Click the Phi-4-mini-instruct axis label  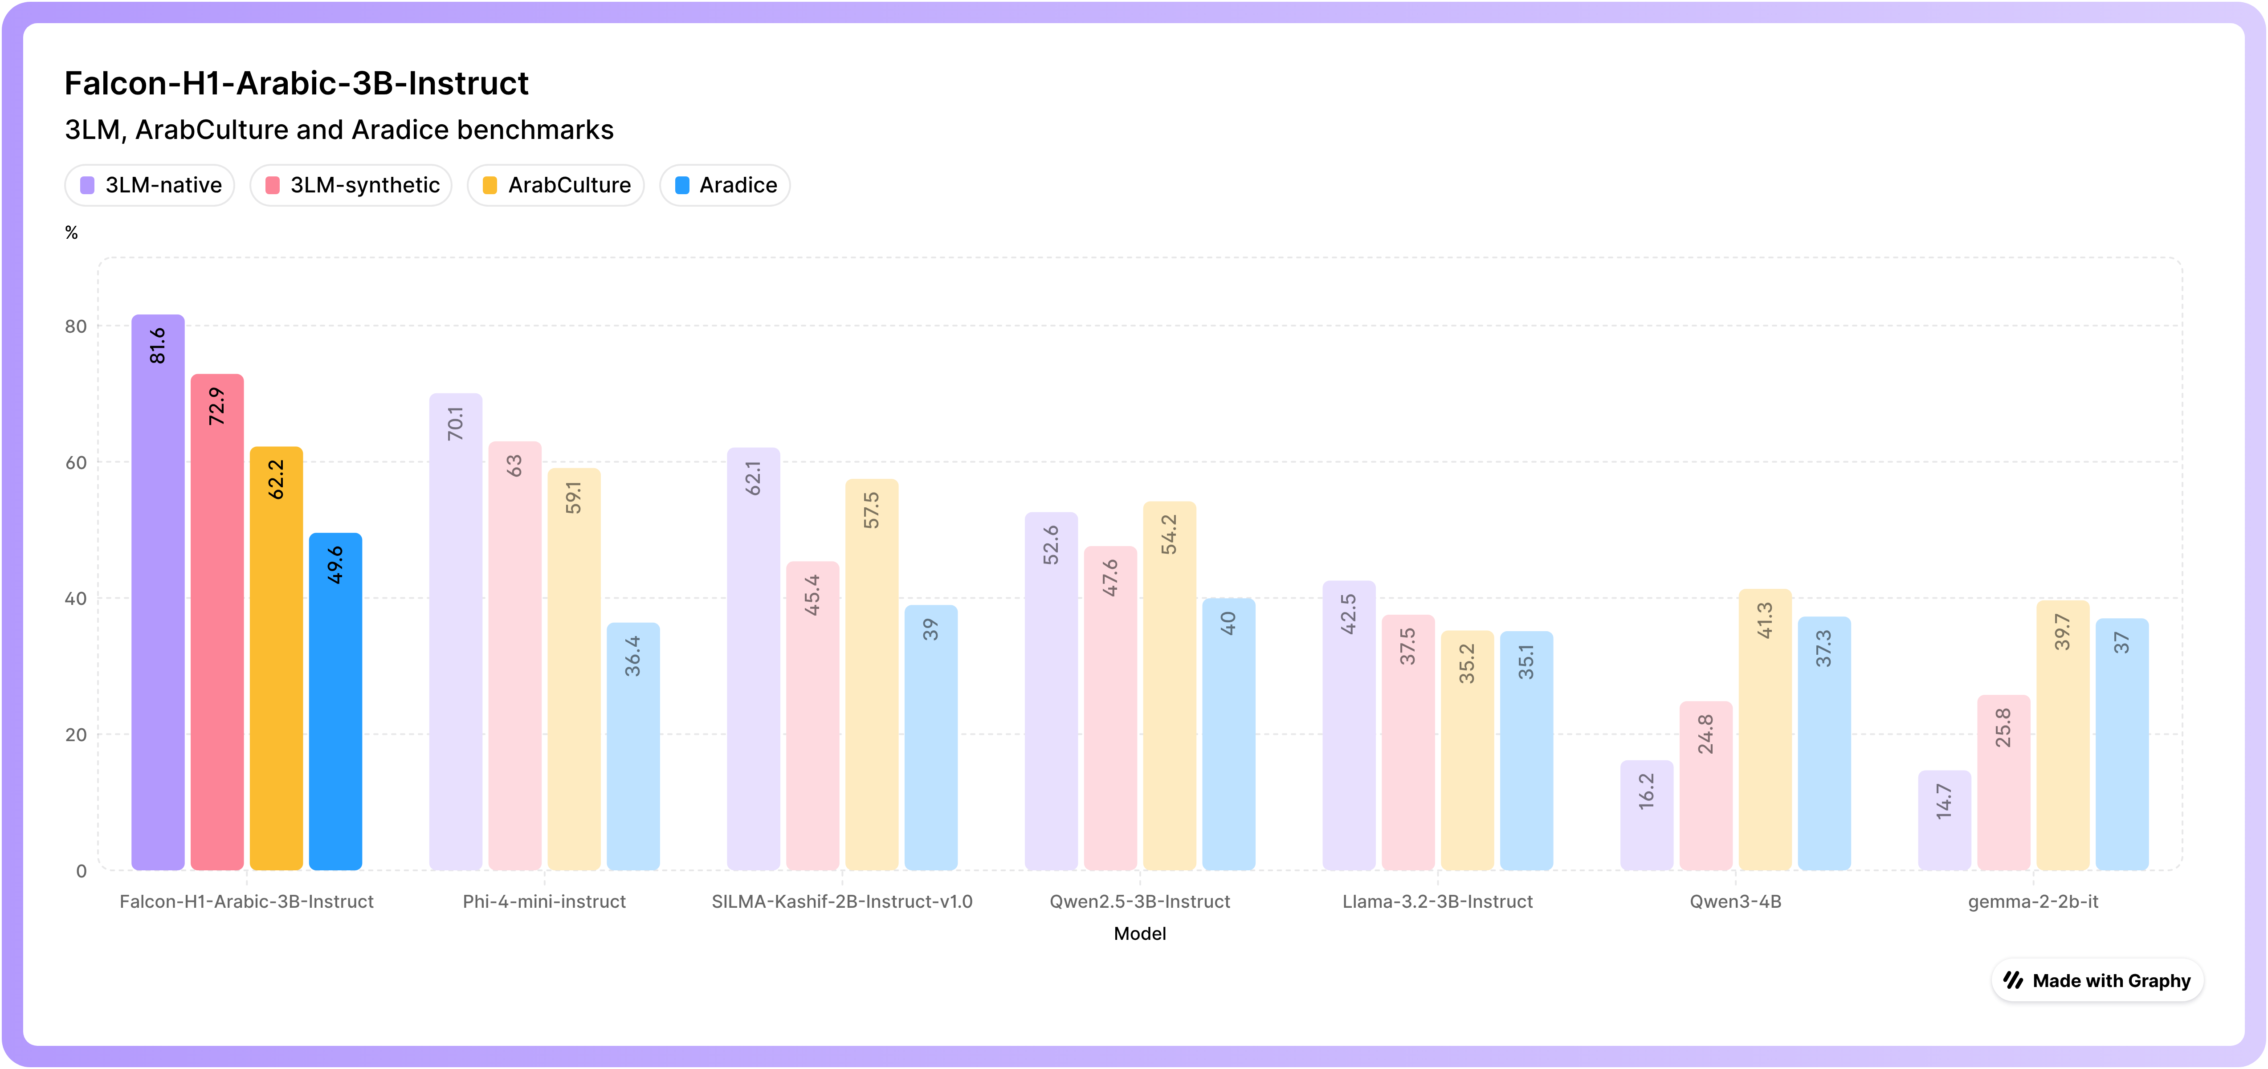544,901
